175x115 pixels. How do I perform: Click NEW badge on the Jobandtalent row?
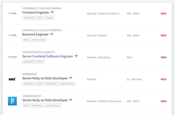pos(163,101)
